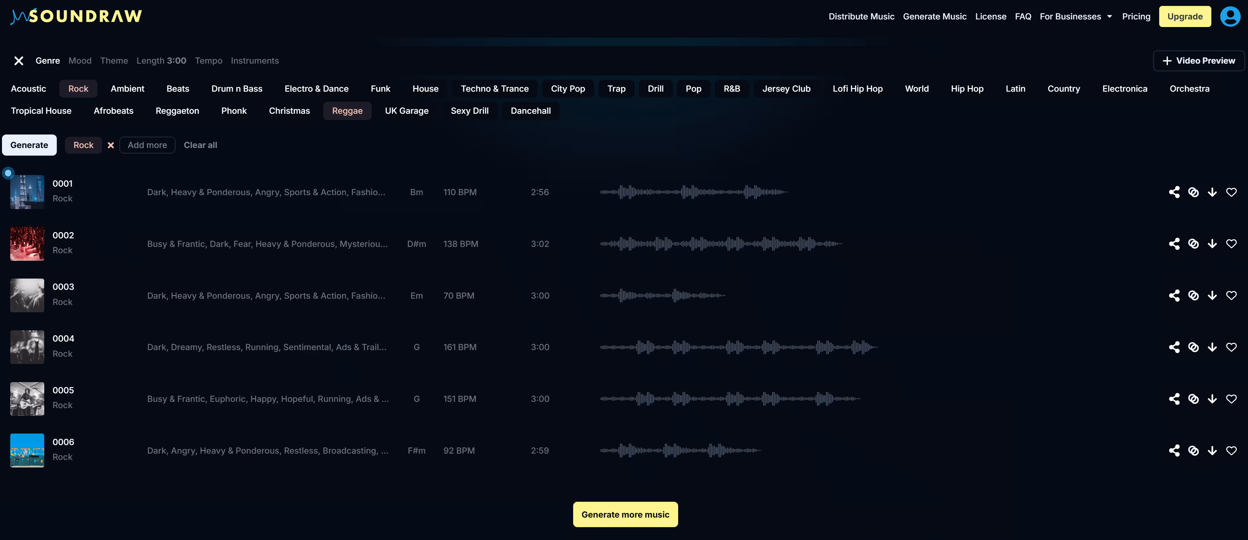The height and width of the screenshot is (540, 1248).
Task: Share track 0005
Action: pos(1174,399)
